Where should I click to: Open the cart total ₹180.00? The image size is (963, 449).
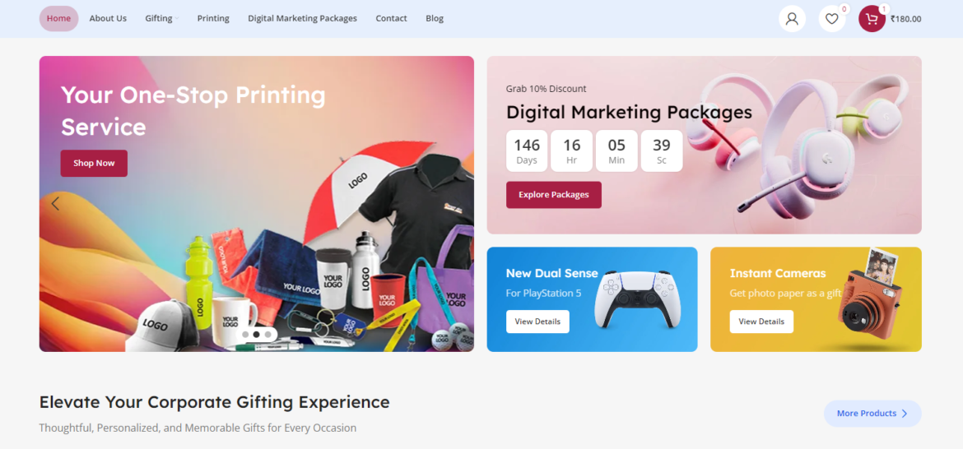pos(906,19)
